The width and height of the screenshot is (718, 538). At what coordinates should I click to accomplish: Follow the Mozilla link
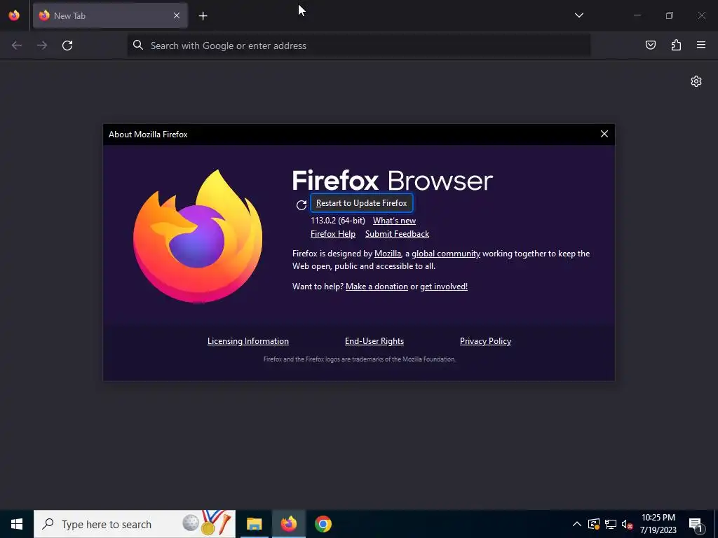pos(387,254)
